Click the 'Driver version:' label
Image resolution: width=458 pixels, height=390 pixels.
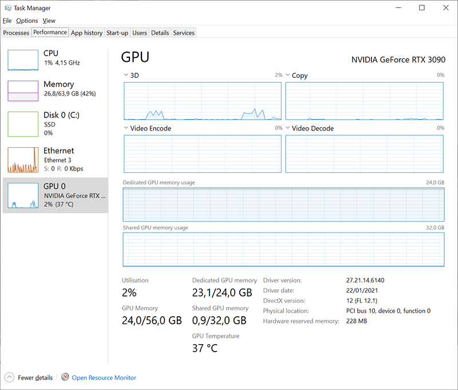(282, 280)
